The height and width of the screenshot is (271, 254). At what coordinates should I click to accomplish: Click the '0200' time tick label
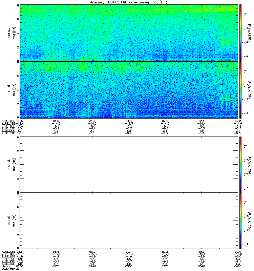click(x=19, y=266)
